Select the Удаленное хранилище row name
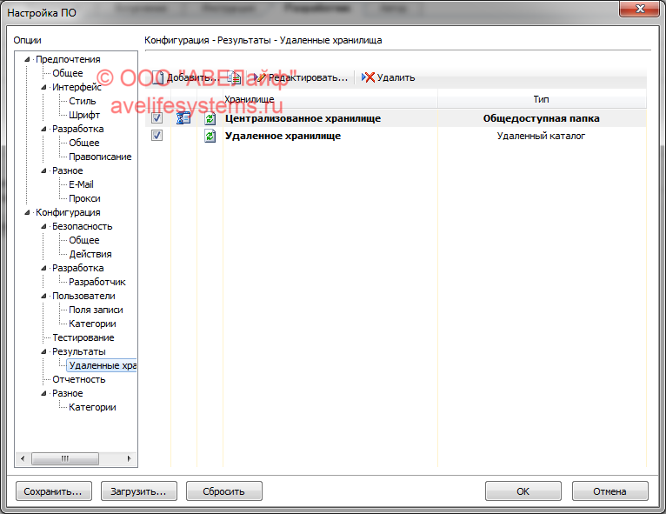Image resolution: width=666 pixels, height=514 pixels. (282, 136)
